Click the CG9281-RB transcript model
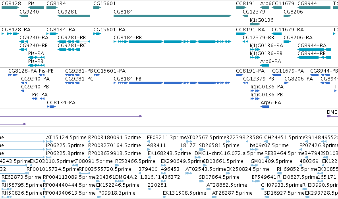The height and width of the screenshot is (199, 338). pyautogui.click(x=74, y=42)
